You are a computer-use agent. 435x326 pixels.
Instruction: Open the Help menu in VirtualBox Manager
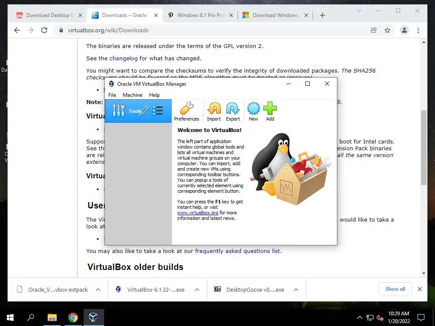coord(154,95)
